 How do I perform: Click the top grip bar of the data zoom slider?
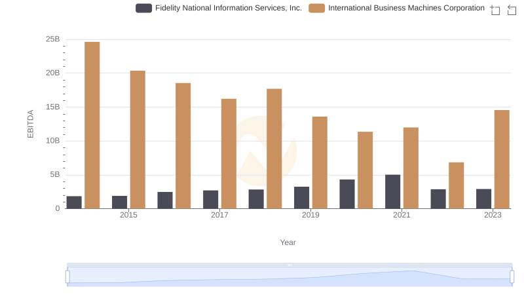(290, 265)
